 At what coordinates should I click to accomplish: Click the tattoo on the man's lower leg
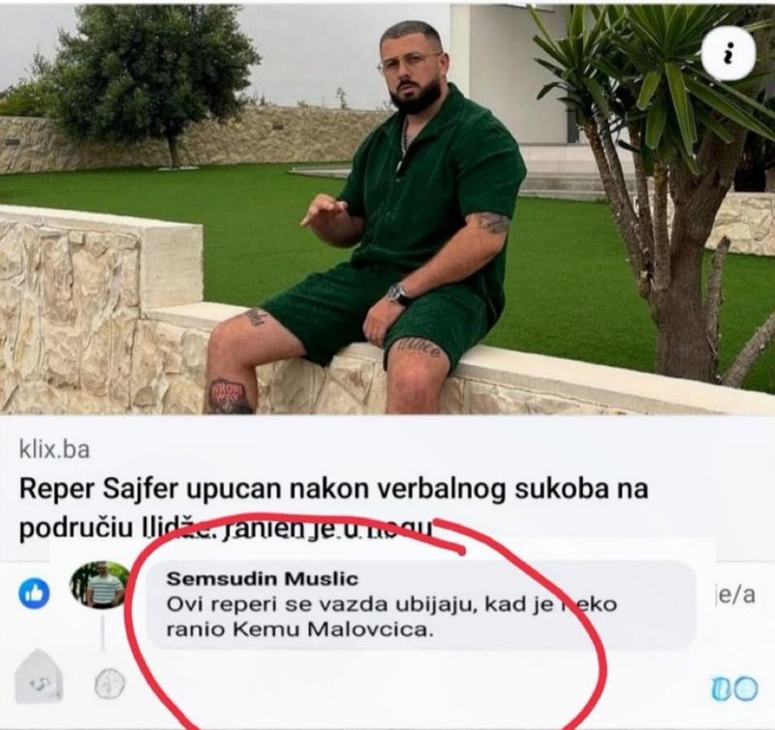(230, 394)
